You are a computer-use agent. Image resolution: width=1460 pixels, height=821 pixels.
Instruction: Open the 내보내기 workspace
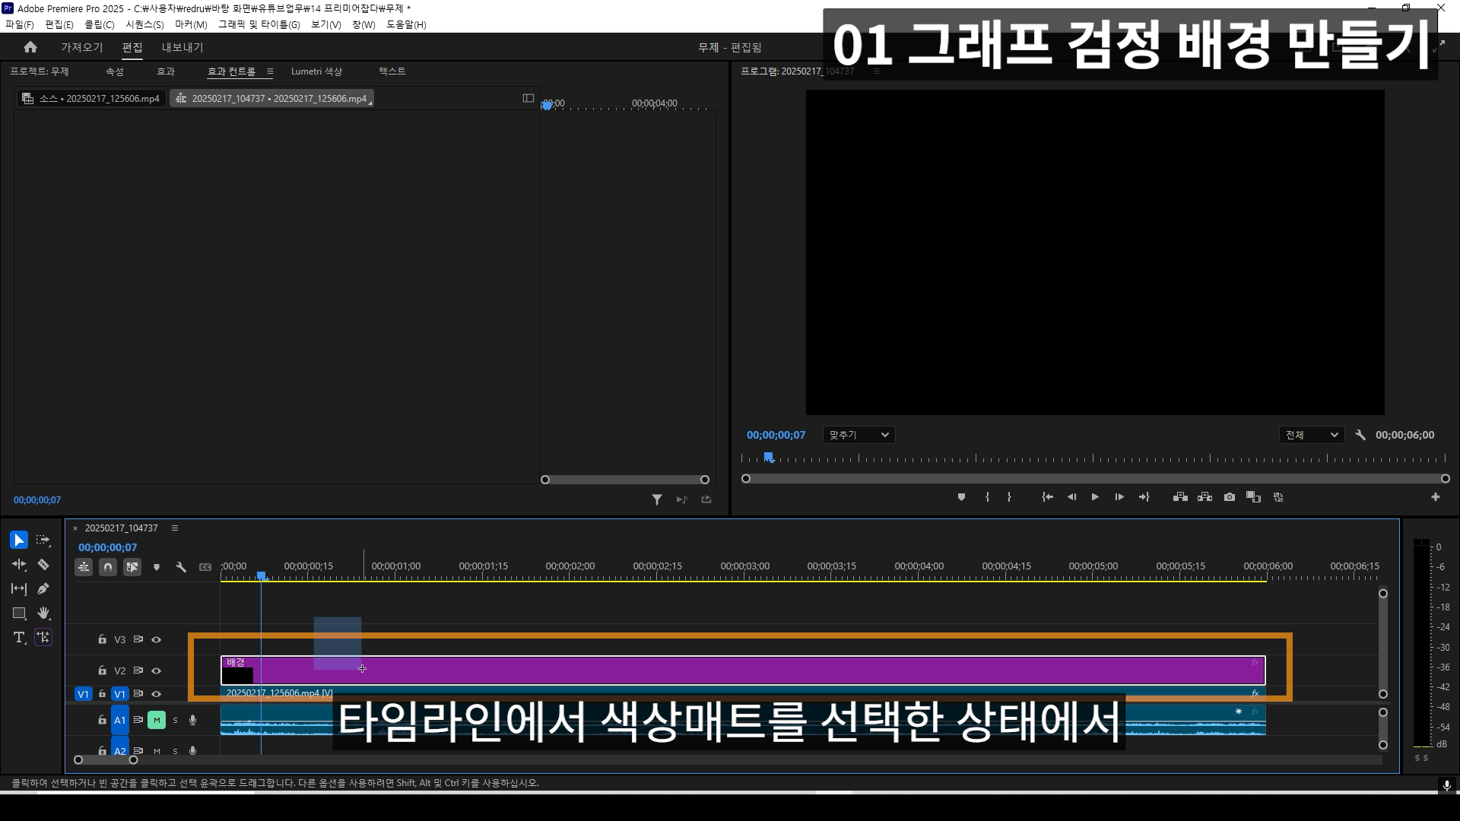(182, 47)
